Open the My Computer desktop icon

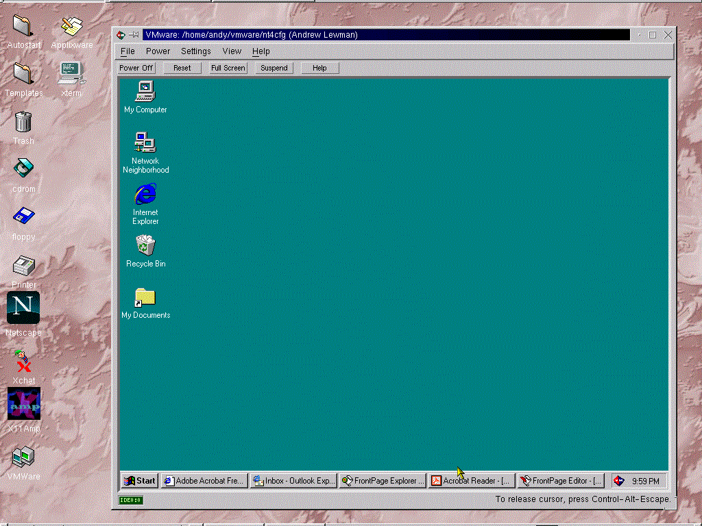point(145,92)
